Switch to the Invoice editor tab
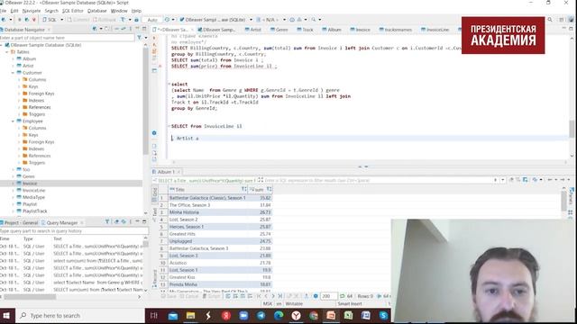The image size is (577, 324). (361, 30)
